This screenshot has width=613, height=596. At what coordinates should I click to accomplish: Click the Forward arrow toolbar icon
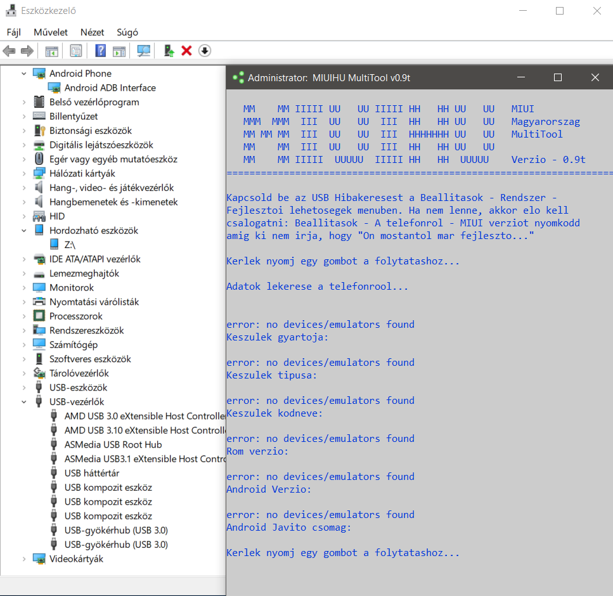[x=27, y=51]
